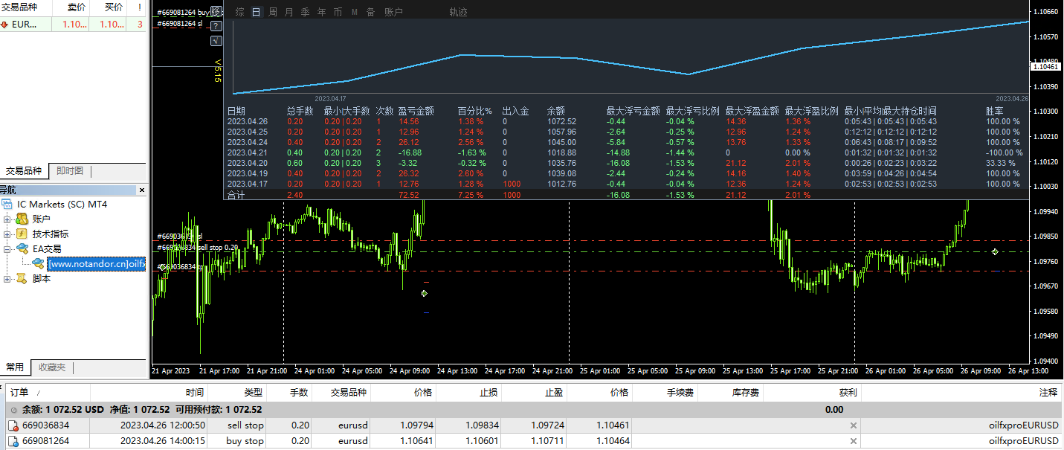Image resolution: width=1064 pixels, height=450 pixels.
Task: Expand the 脚本 scripts tree node
Action: 7,279
